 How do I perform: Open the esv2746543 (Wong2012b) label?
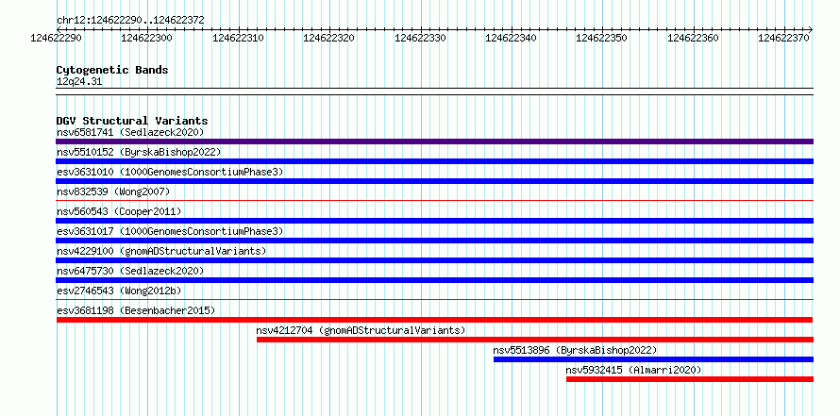[119, 291]
